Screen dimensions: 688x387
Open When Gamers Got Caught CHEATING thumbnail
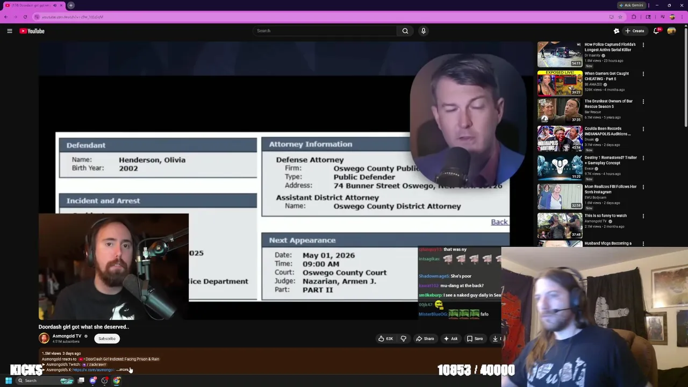(560, 83)
